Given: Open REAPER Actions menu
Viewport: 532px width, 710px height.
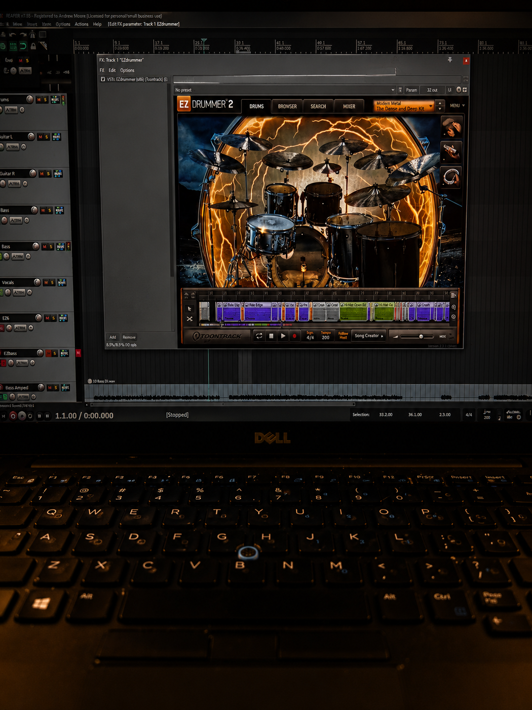Looking at the screenshot, I should click(81, 24).
